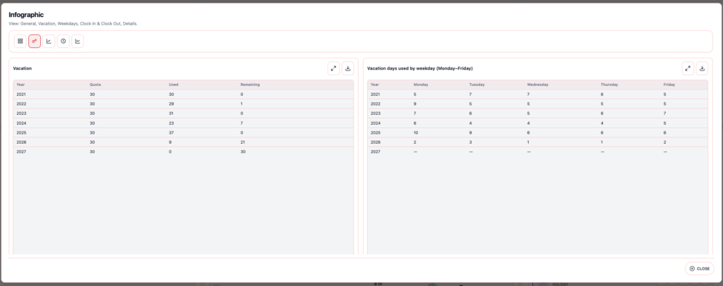Image resolution: width=723 pixels, height=286 pixels.
Task: Click the Remaining column header
Action: click(x=250, y=85)
